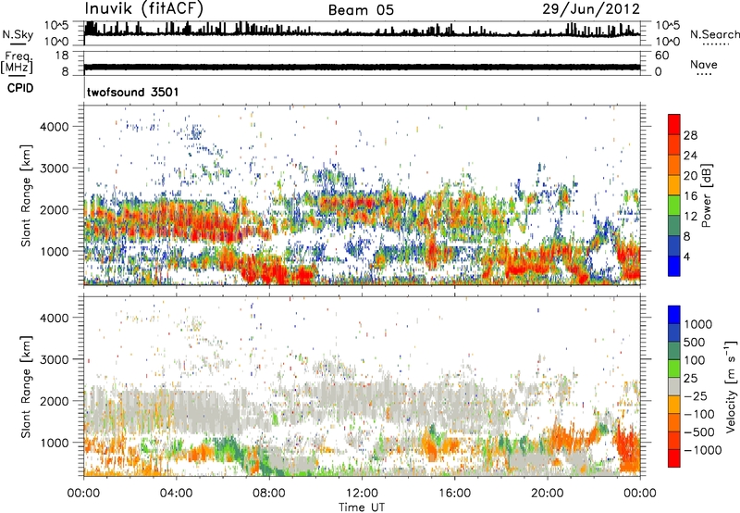740x513 pixels.
Task: Click the 'N.Search' legend label
Action: click(714, 34)
